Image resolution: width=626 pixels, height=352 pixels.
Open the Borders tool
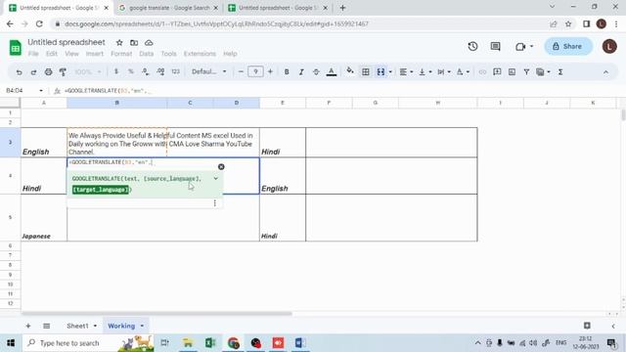tap(365, 71)
